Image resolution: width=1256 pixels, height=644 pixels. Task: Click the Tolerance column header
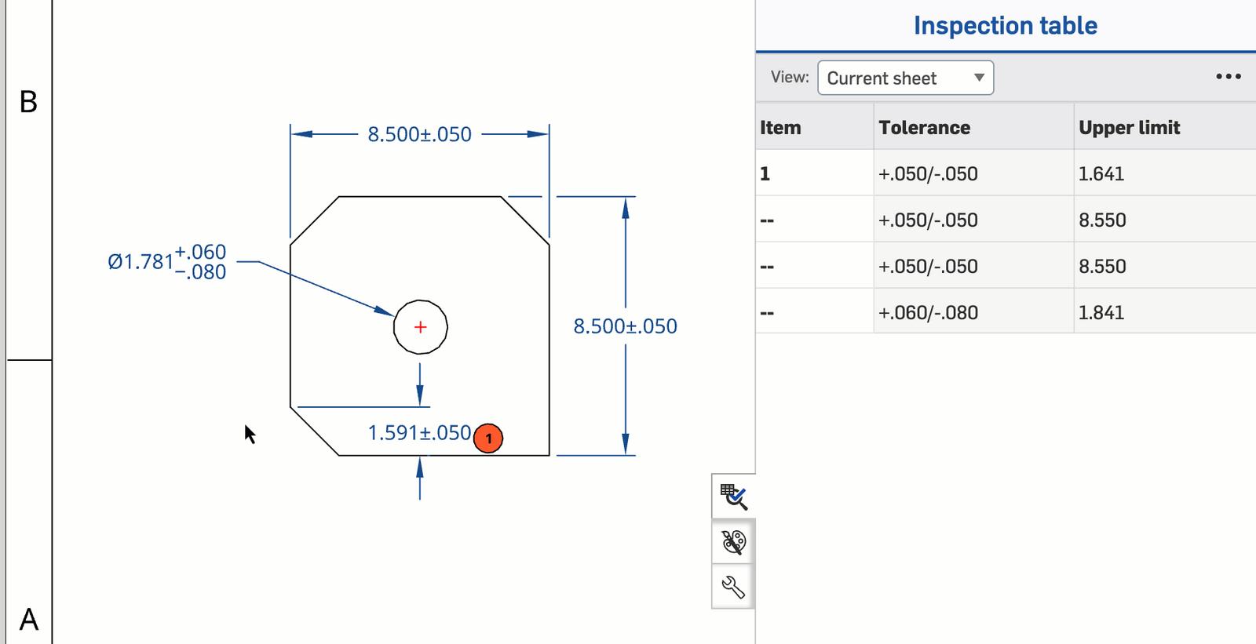click(924, 128)
